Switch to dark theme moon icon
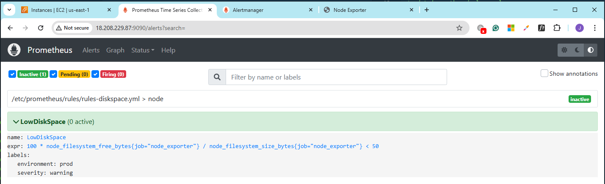The image size is (605, 184). [577, 50]
